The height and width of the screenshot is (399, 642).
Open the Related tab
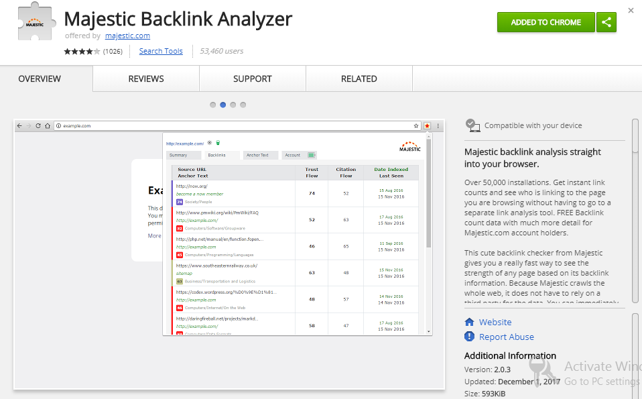point(359,78)
